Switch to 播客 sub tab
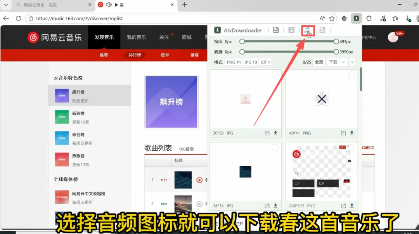Image resolution: width=419 pixels, height=234 pixels. click(x=194, y=55)
